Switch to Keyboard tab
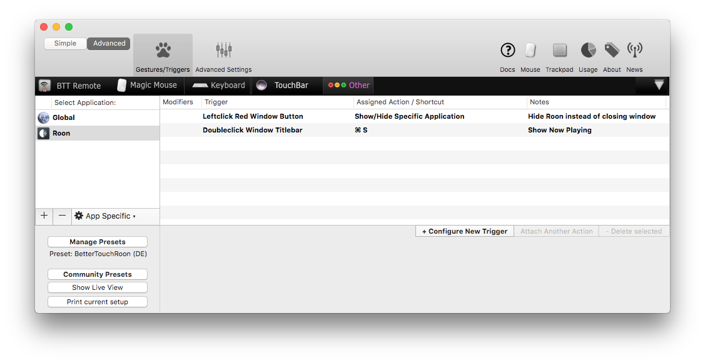The height and width of the screenshot is (363, 705). (218, 86)
